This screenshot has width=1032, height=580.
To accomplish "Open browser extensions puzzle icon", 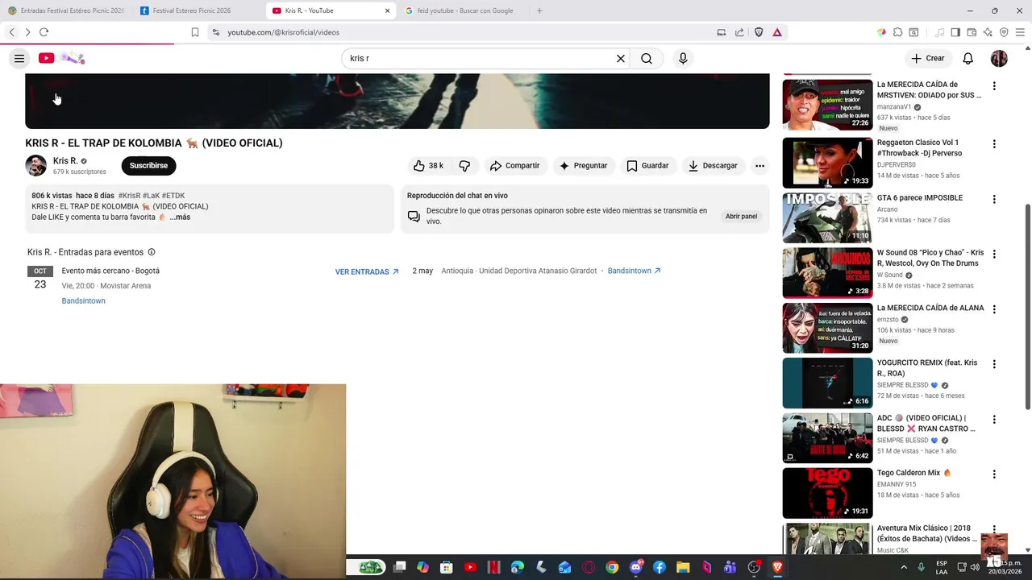I will coord(897,32).
